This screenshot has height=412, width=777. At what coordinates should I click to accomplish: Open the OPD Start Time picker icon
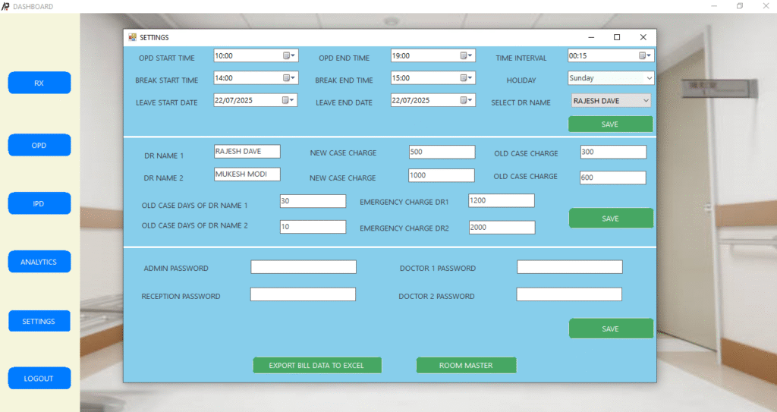289,55
